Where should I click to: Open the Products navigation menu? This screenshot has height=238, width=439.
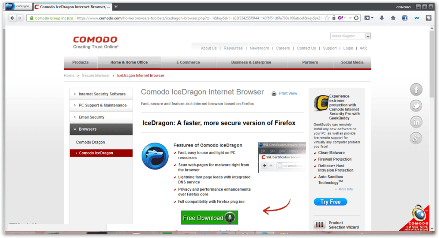(x=80, y=62)
